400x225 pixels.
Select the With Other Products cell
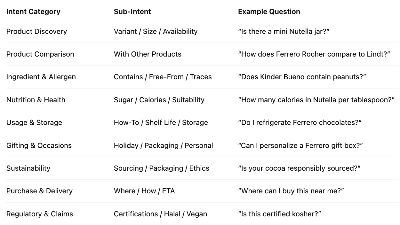[148, 54]
